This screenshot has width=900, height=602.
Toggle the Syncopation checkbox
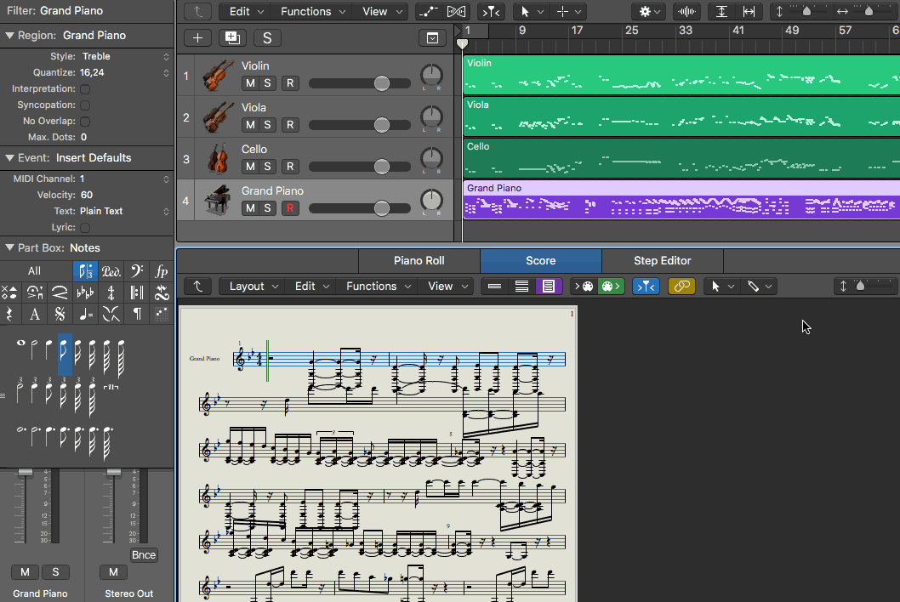(86, 105)
